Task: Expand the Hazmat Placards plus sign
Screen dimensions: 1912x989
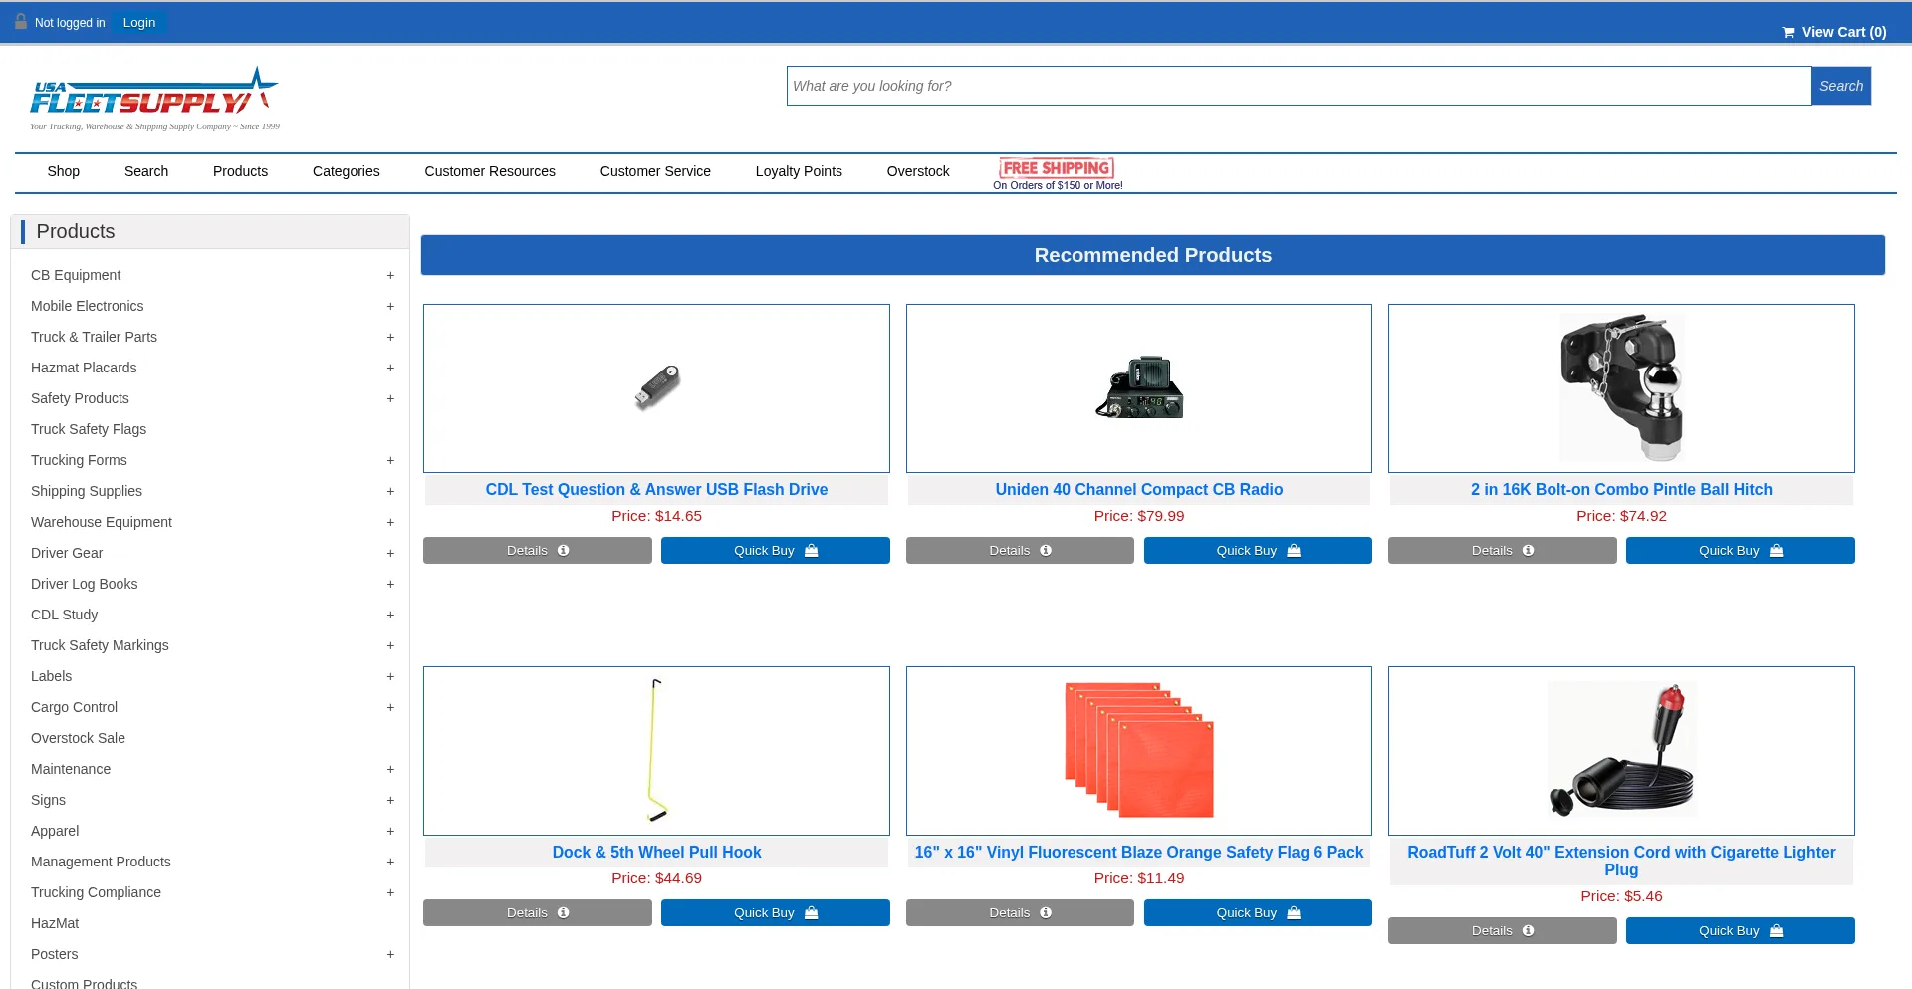Action: click(390, 369)
